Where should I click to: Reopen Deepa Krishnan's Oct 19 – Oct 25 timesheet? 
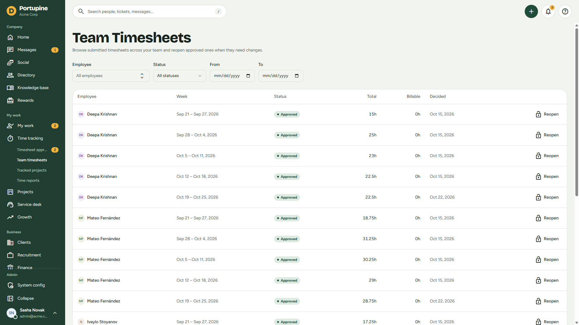[547, 197]
